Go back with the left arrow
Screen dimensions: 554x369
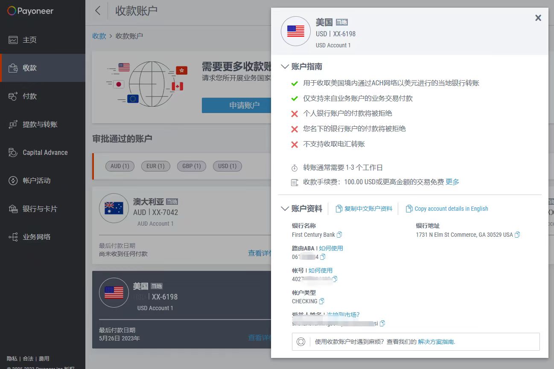coord(98,11)
